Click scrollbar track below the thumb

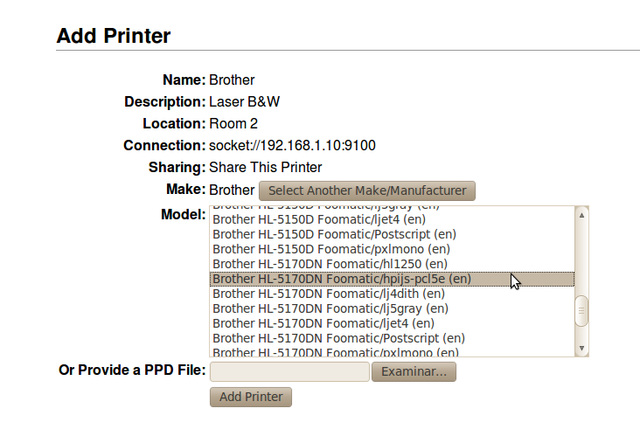coord(581,334)
